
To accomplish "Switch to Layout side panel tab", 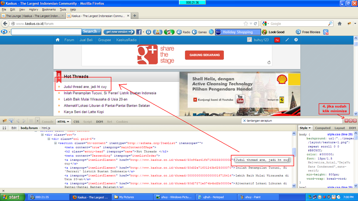I will pos(340,128).
